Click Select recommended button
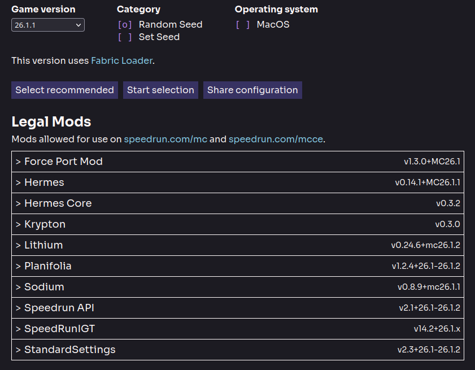475x370 pixels. tap(64, 90)
